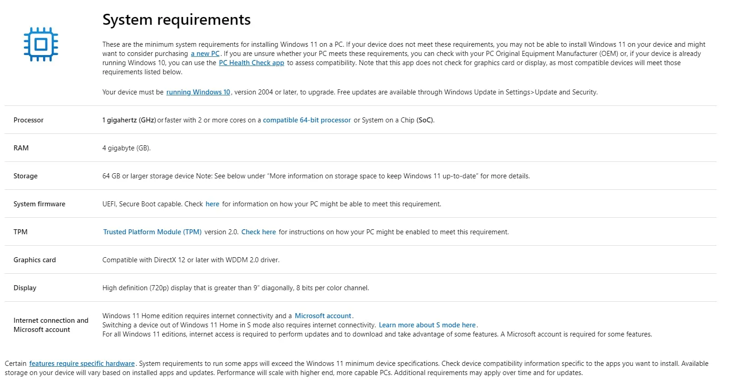This screenshot has width=730, height=392.
Task: Click "Internet connection and Microsoft account" label
Action: click(50, 325)
